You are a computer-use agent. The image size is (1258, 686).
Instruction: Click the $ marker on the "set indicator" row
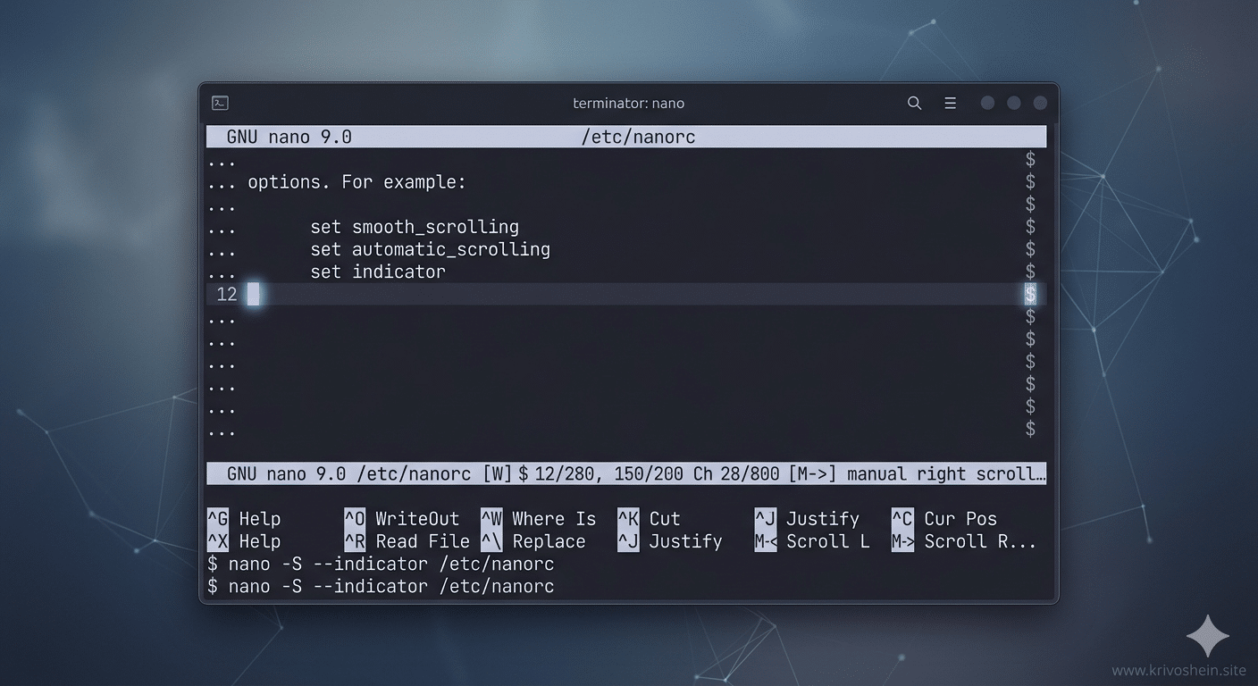[x=1030, y=272]
